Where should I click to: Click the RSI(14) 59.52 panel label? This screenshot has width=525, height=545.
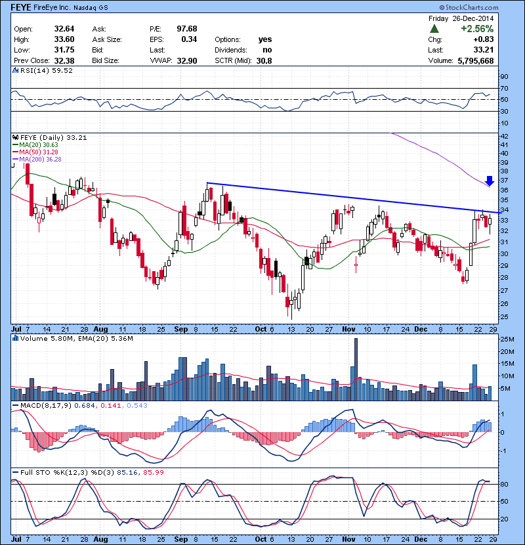(47, 70)
